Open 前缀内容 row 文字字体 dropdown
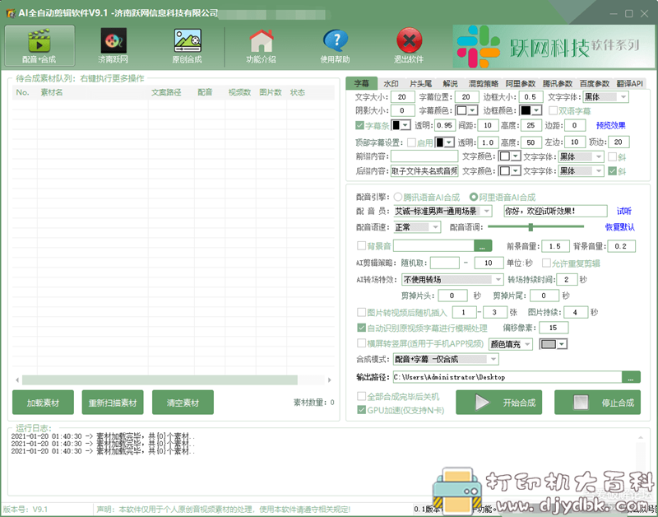 581,156
